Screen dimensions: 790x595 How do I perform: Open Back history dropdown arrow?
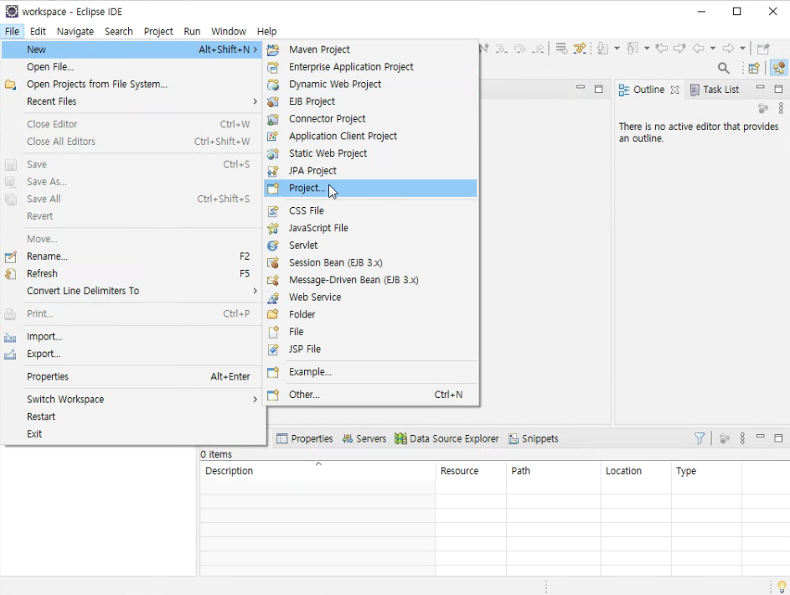click(x=713, y=49)
